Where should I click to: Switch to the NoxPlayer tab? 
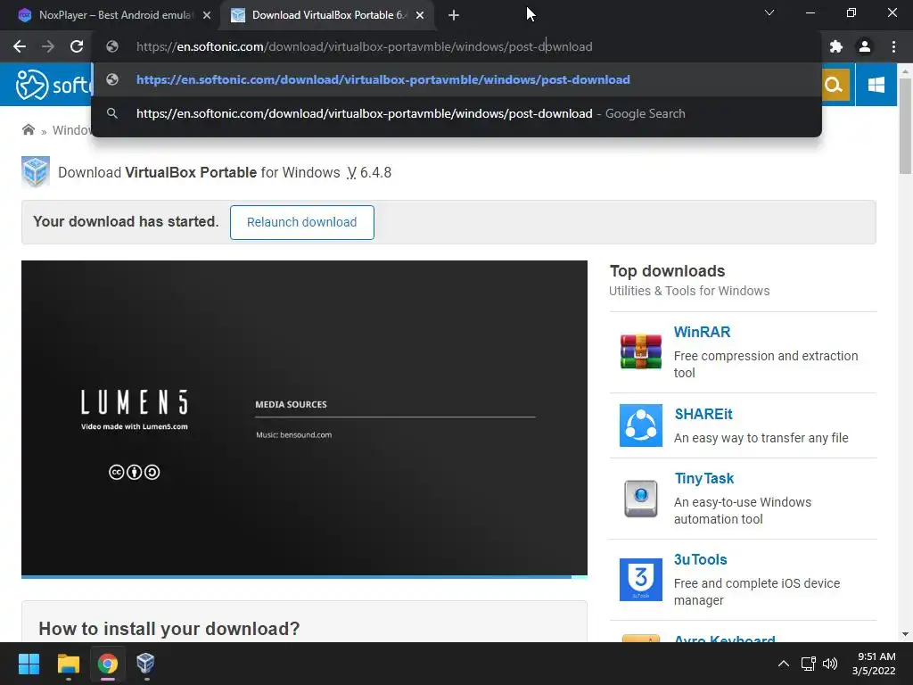[115, 15]
